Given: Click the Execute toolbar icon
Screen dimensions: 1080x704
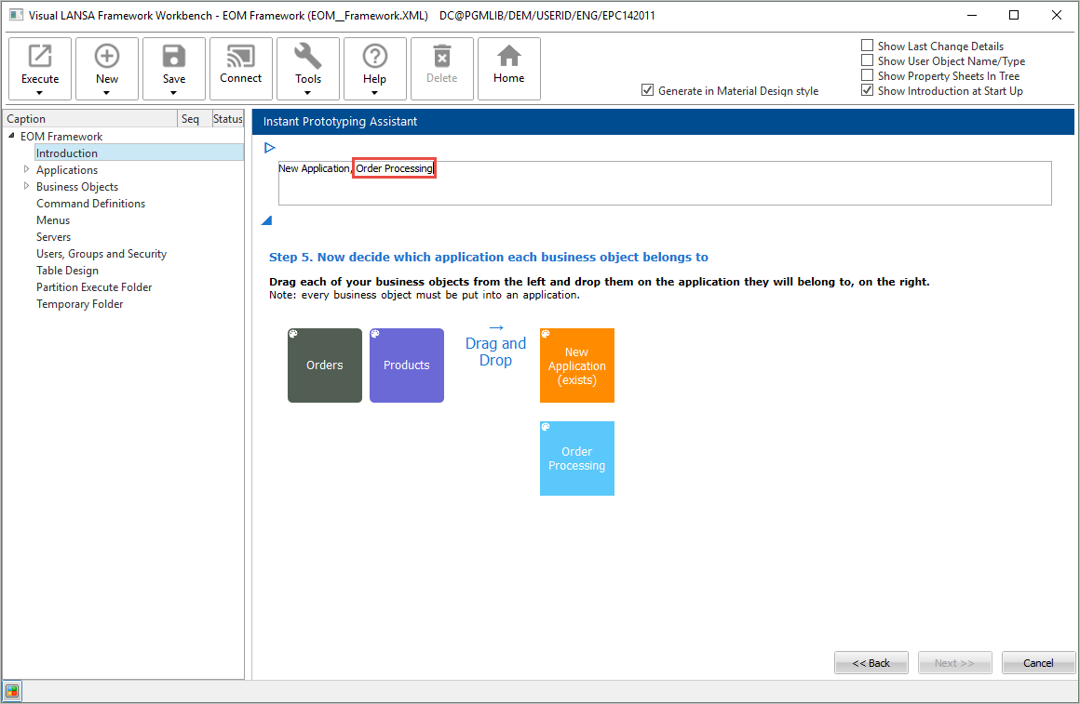Looking at the screenshot, I should click(x=40, y=58).
